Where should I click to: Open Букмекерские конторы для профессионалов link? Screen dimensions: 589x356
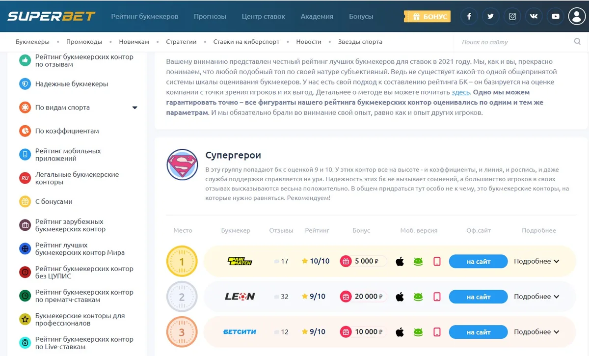coord(80,320)
